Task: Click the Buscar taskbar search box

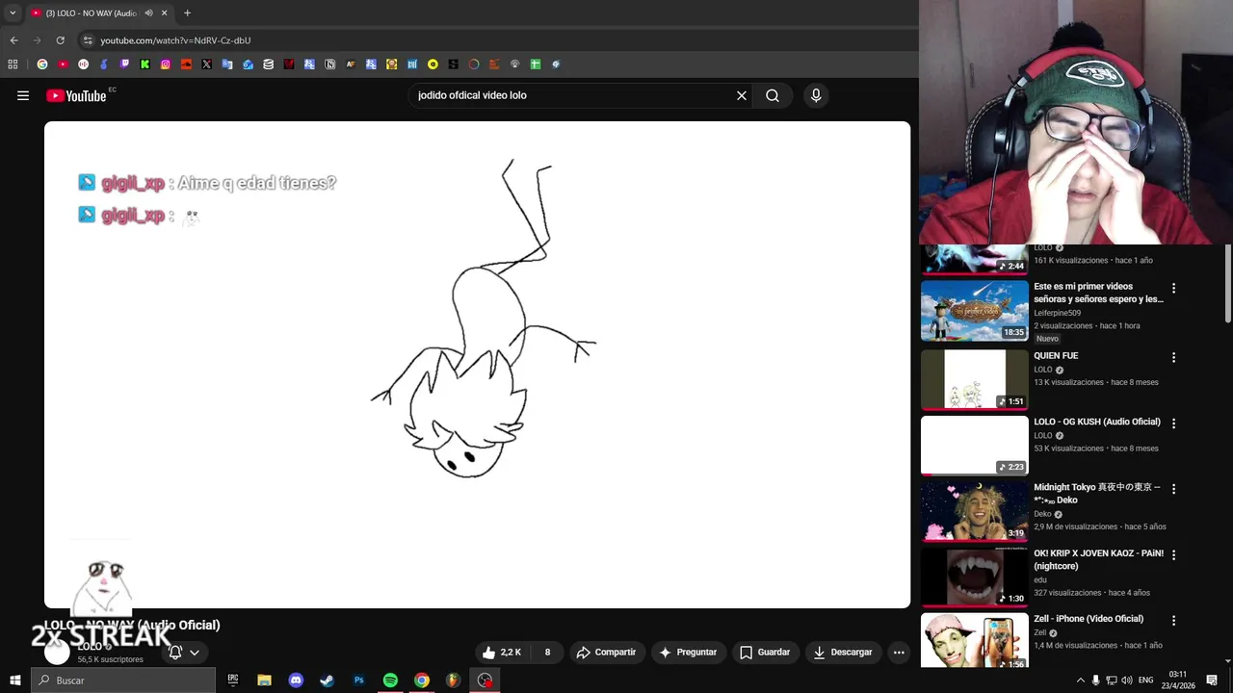Action: click(x=123, y=680)
